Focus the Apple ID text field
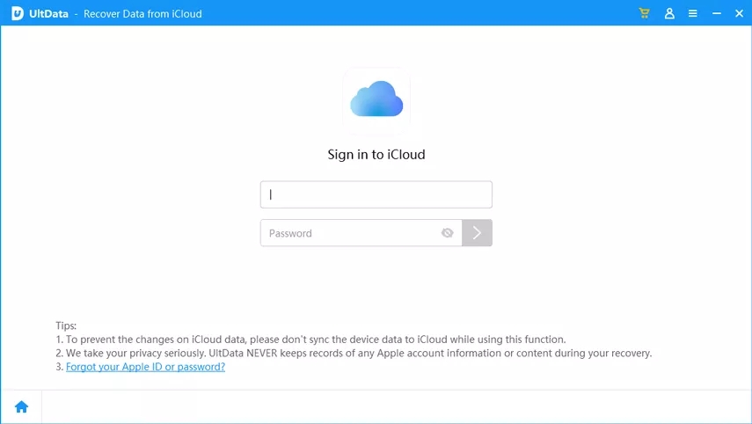 click(376, 194)
